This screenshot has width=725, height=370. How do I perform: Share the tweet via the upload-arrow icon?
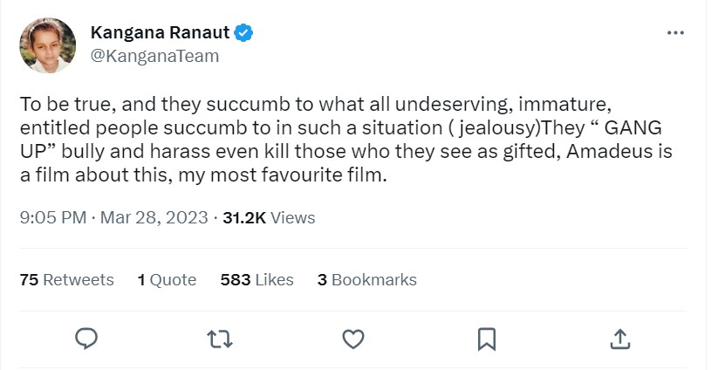click(x=619, y=338)
